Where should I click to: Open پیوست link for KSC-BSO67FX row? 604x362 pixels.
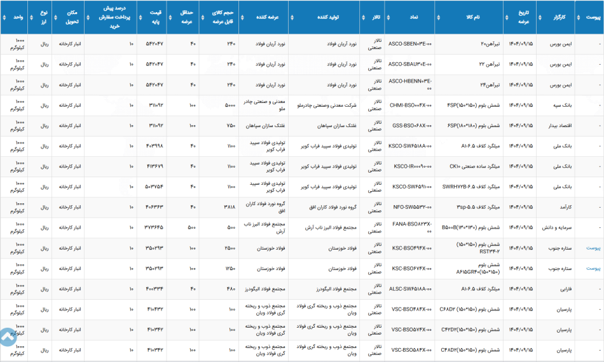593,269
